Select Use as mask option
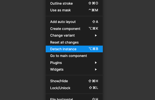The image size is (155, 100). coord(74,10)
